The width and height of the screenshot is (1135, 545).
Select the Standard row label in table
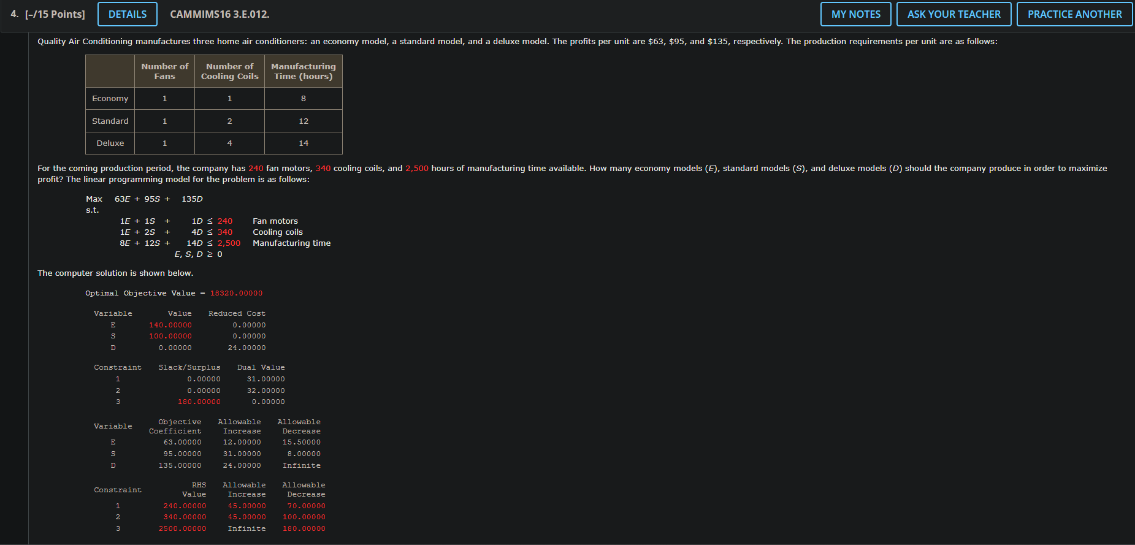[110, 121]
